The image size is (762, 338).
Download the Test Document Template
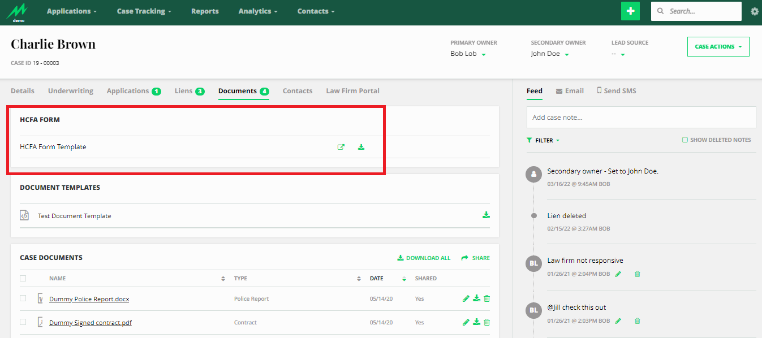tap(486, 215)
